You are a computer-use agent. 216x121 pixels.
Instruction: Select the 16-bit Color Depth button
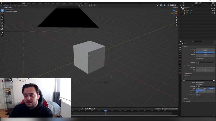tap(210, 90)
